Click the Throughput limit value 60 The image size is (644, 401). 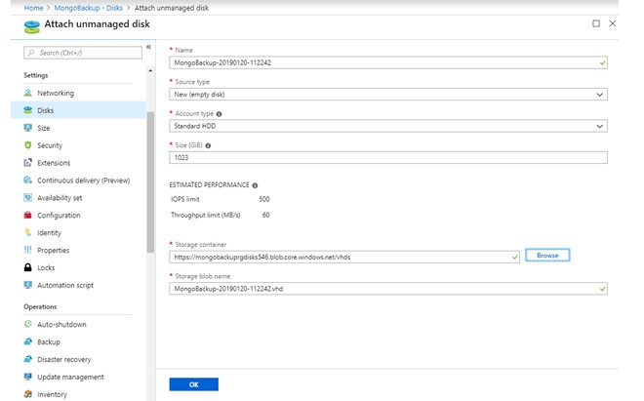pos(265,215)
